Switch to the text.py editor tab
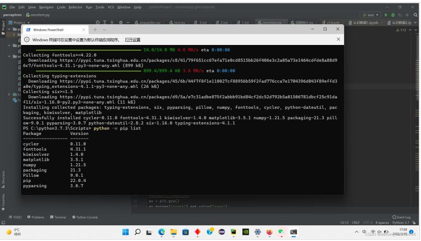Screen dimensions: 421x241 [x=178, y=22]
